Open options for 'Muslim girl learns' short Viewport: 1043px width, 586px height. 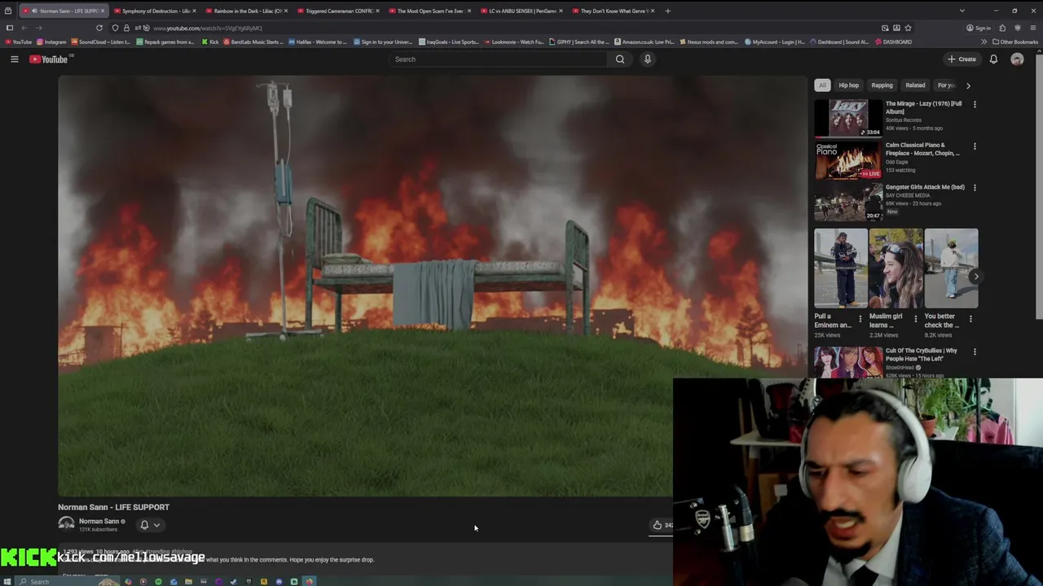915,319
